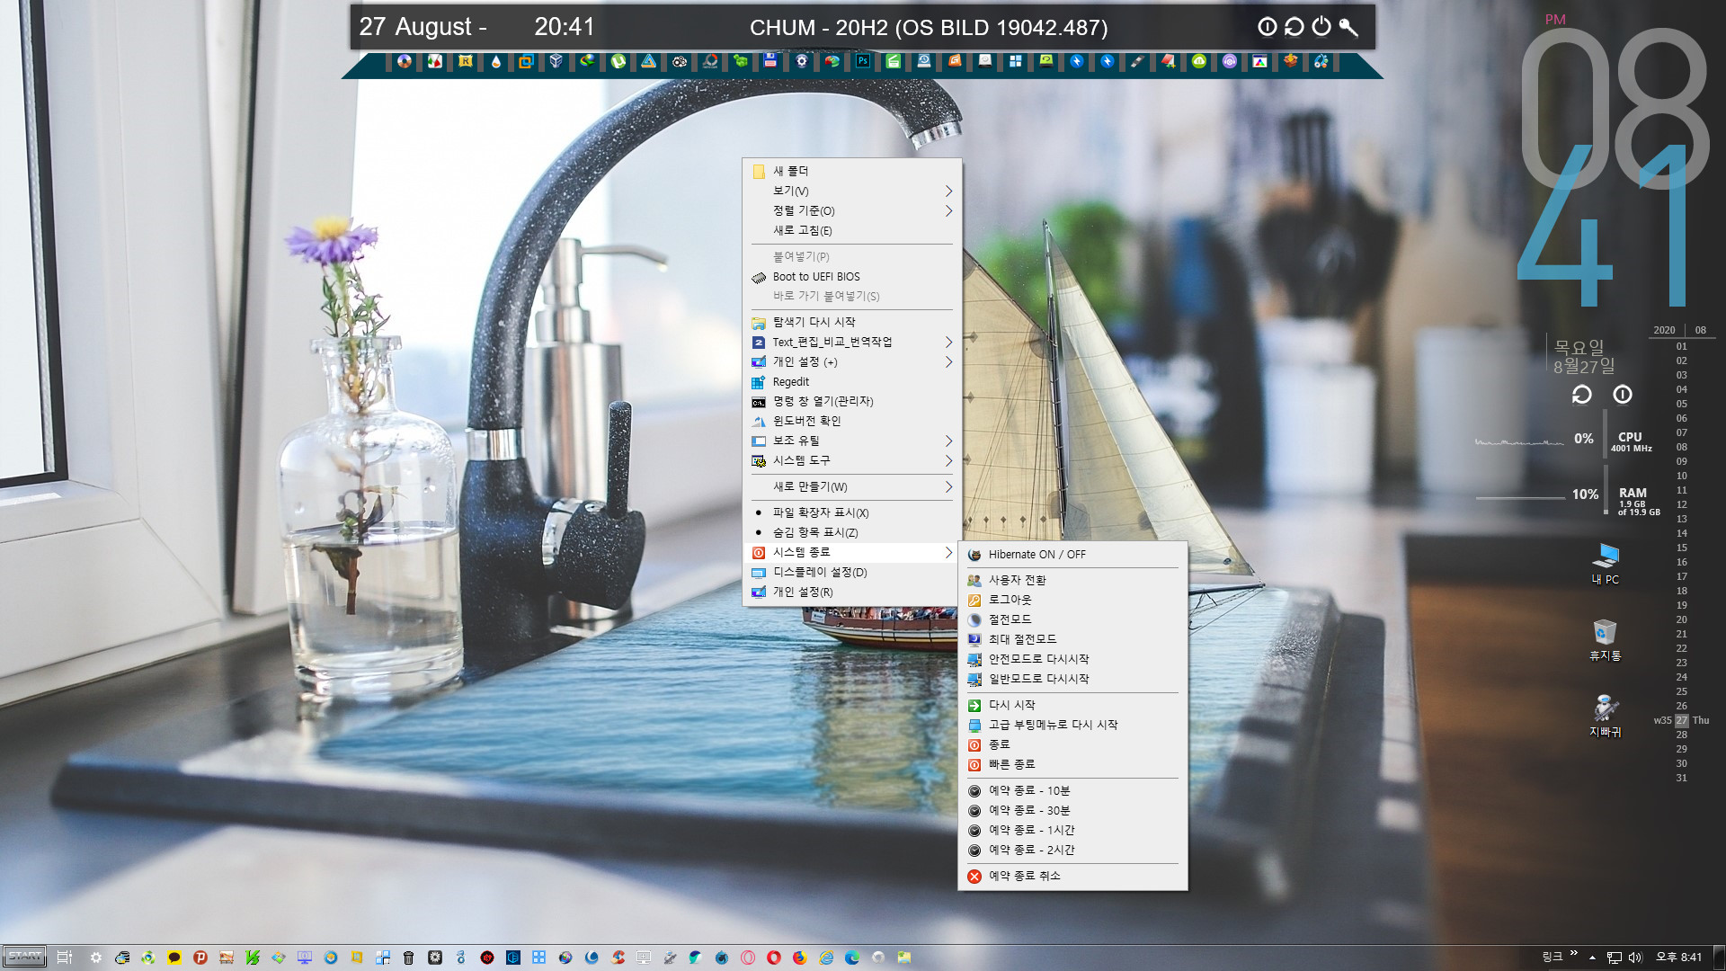Click the wrench icon on the top bar
The image size is (1726, 971).
click(x=1348, y=27)
